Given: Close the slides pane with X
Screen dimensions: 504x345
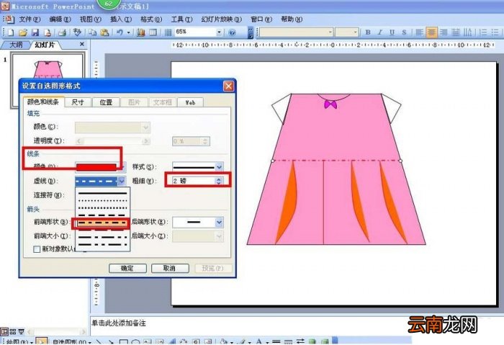Looking at the screenshot, I should tap(82, 45).
